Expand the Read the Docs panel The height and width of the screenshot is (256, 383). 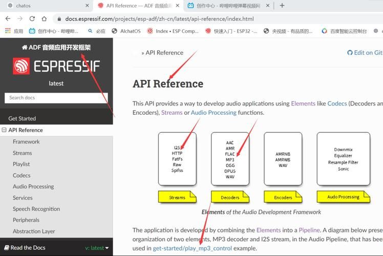[x=28, y=248]
